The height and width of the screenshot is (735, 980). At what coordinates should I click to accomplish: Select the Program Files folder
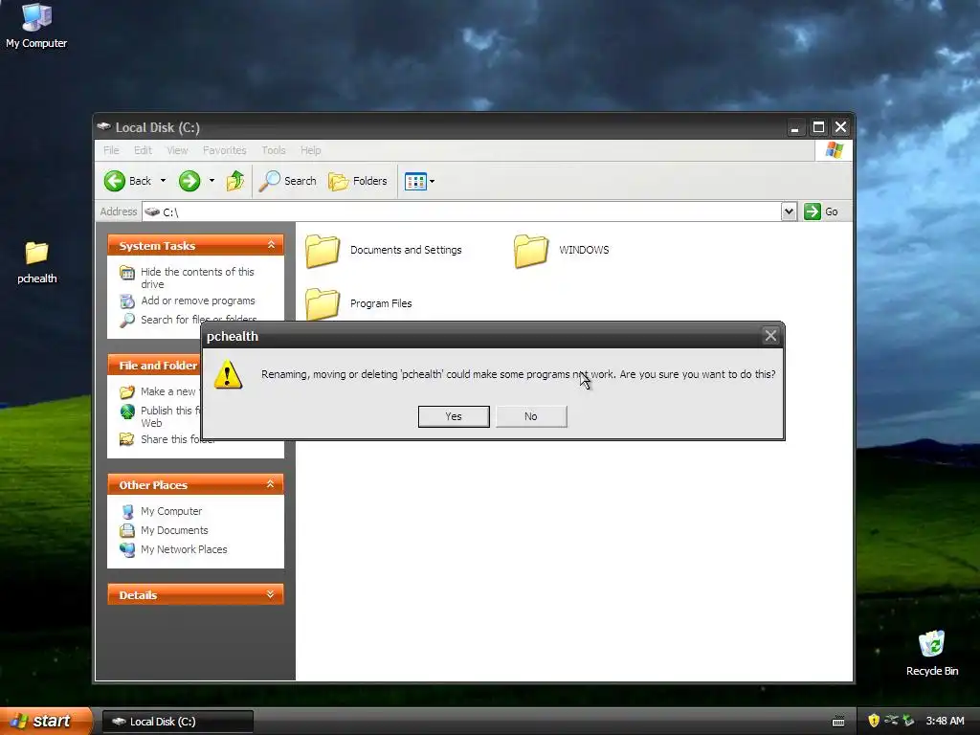pyautogui.click(x=358, y=303)
